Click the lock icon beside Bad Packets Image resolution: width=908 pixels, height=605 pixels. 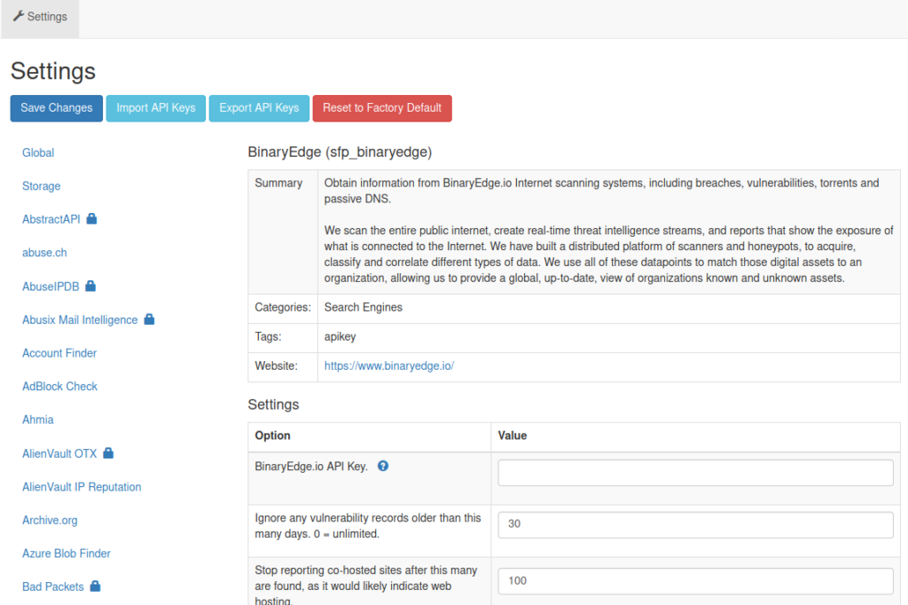point(95,585)
